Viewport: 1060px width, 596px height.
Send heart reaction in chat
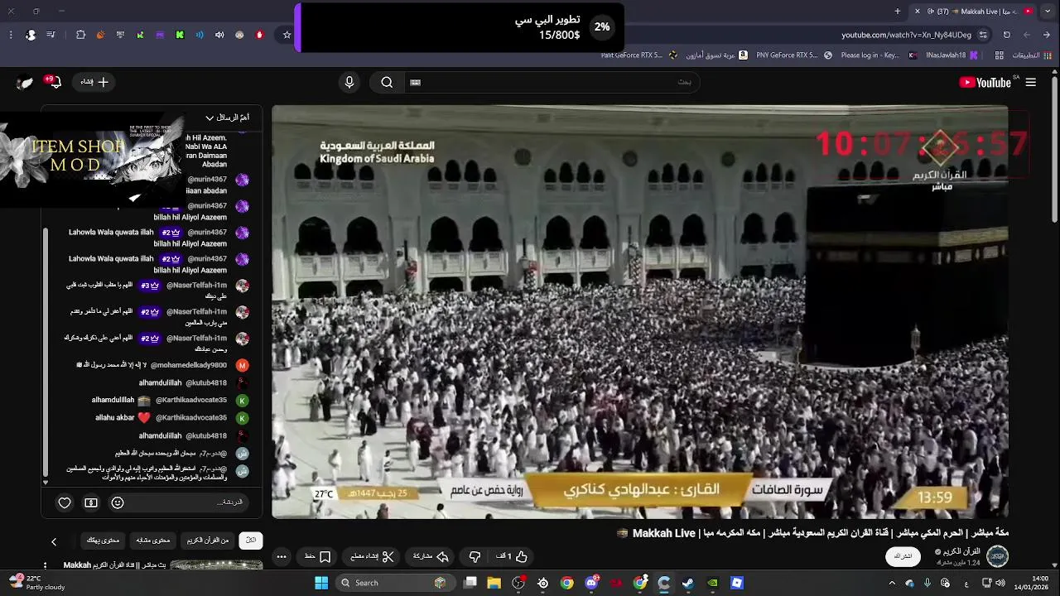pyautogui.click(x=65, y=502)
